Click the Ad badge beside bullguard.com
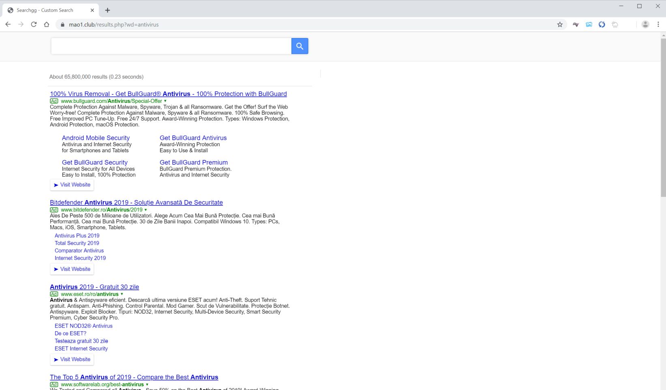The height and width of the screenshot is (390, 666). pos(54,101)
